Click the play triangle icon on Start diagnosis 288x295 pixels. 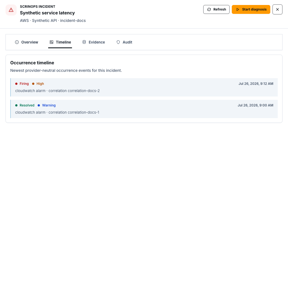pos(238,9)
